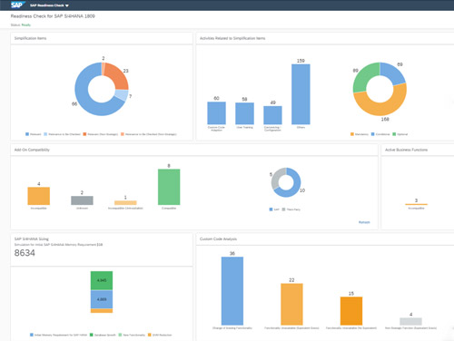
Task: Select the dark orange bar labeled 15
Action: tap(351, 311)
